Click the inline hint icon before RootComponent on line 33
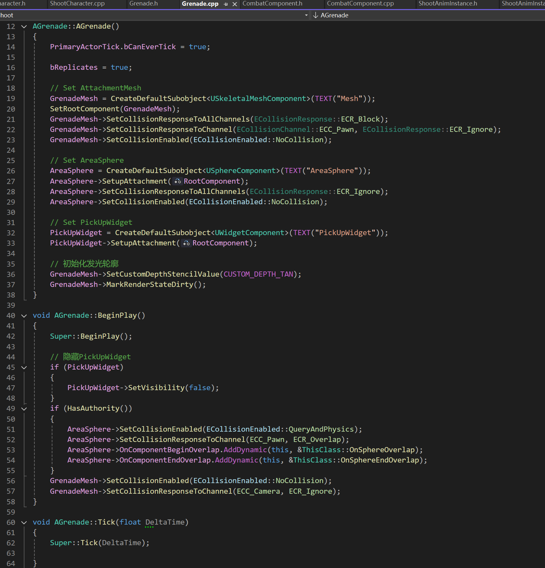The height and width of the screenshot is (568, 545). 186,243
